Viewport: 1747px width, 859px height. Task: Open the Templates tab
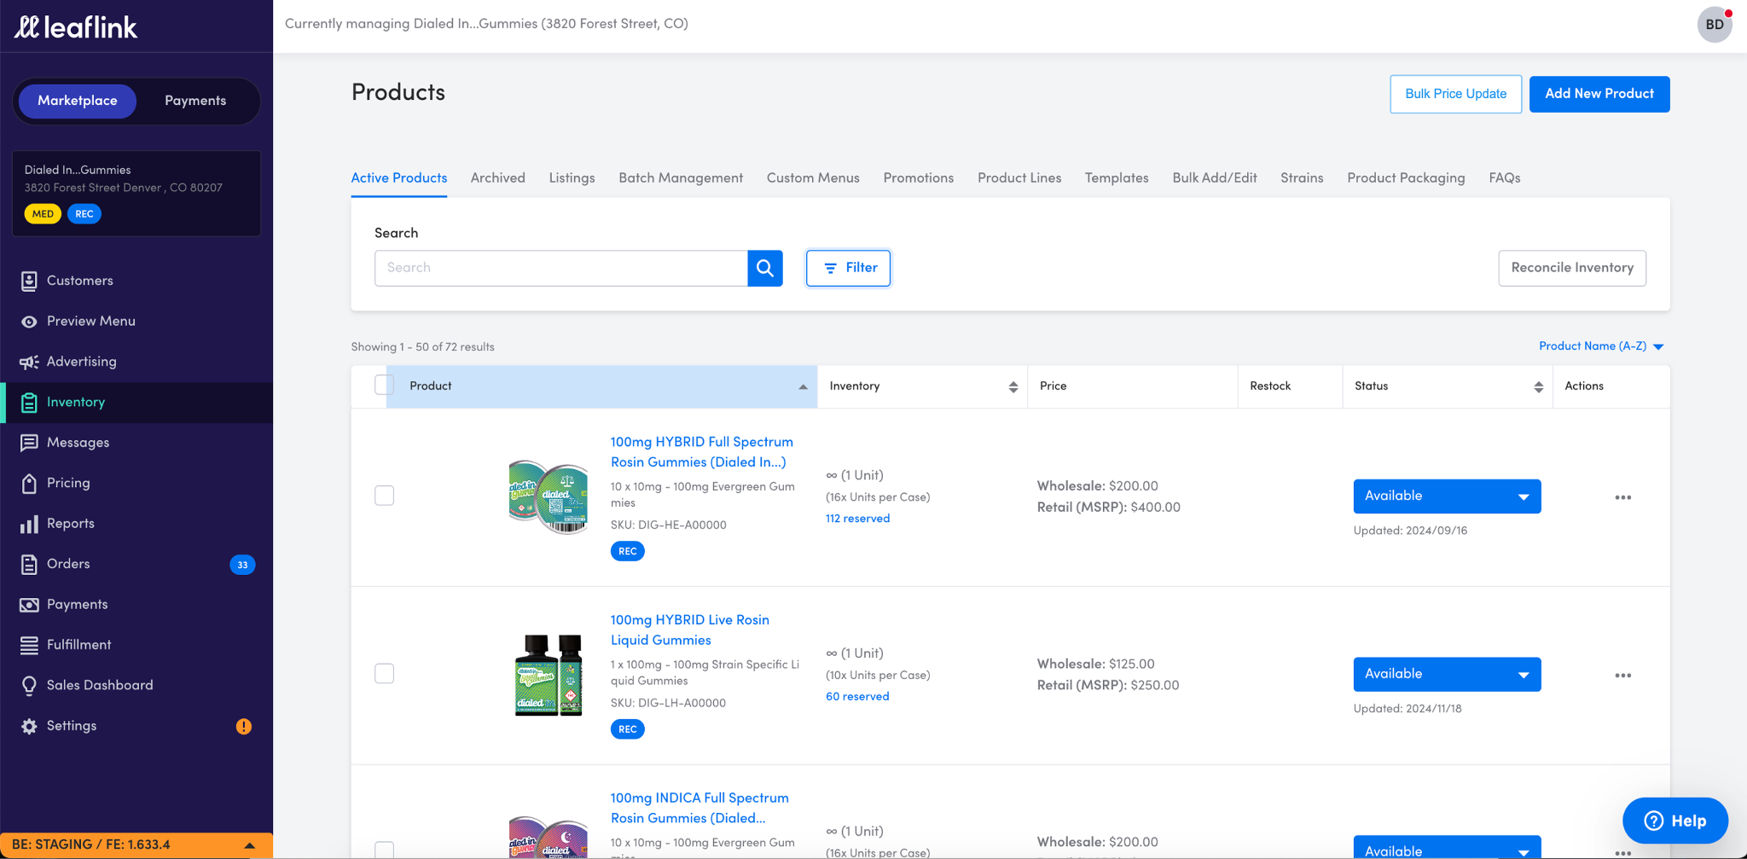[1117, 178]
